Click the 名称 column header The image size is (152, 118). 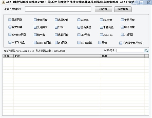click(57, 56)
